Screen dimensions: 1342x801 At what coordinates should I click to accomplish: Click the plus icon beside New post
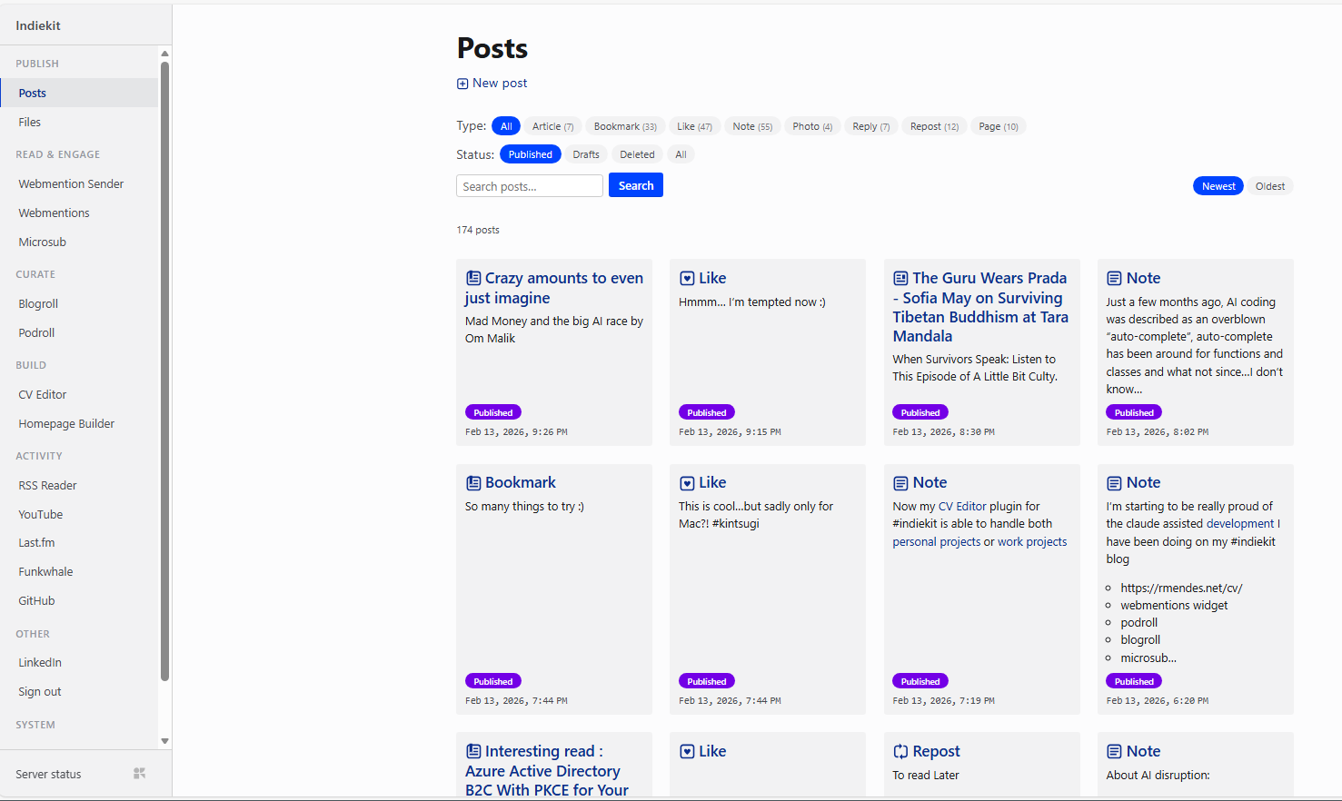462,84
